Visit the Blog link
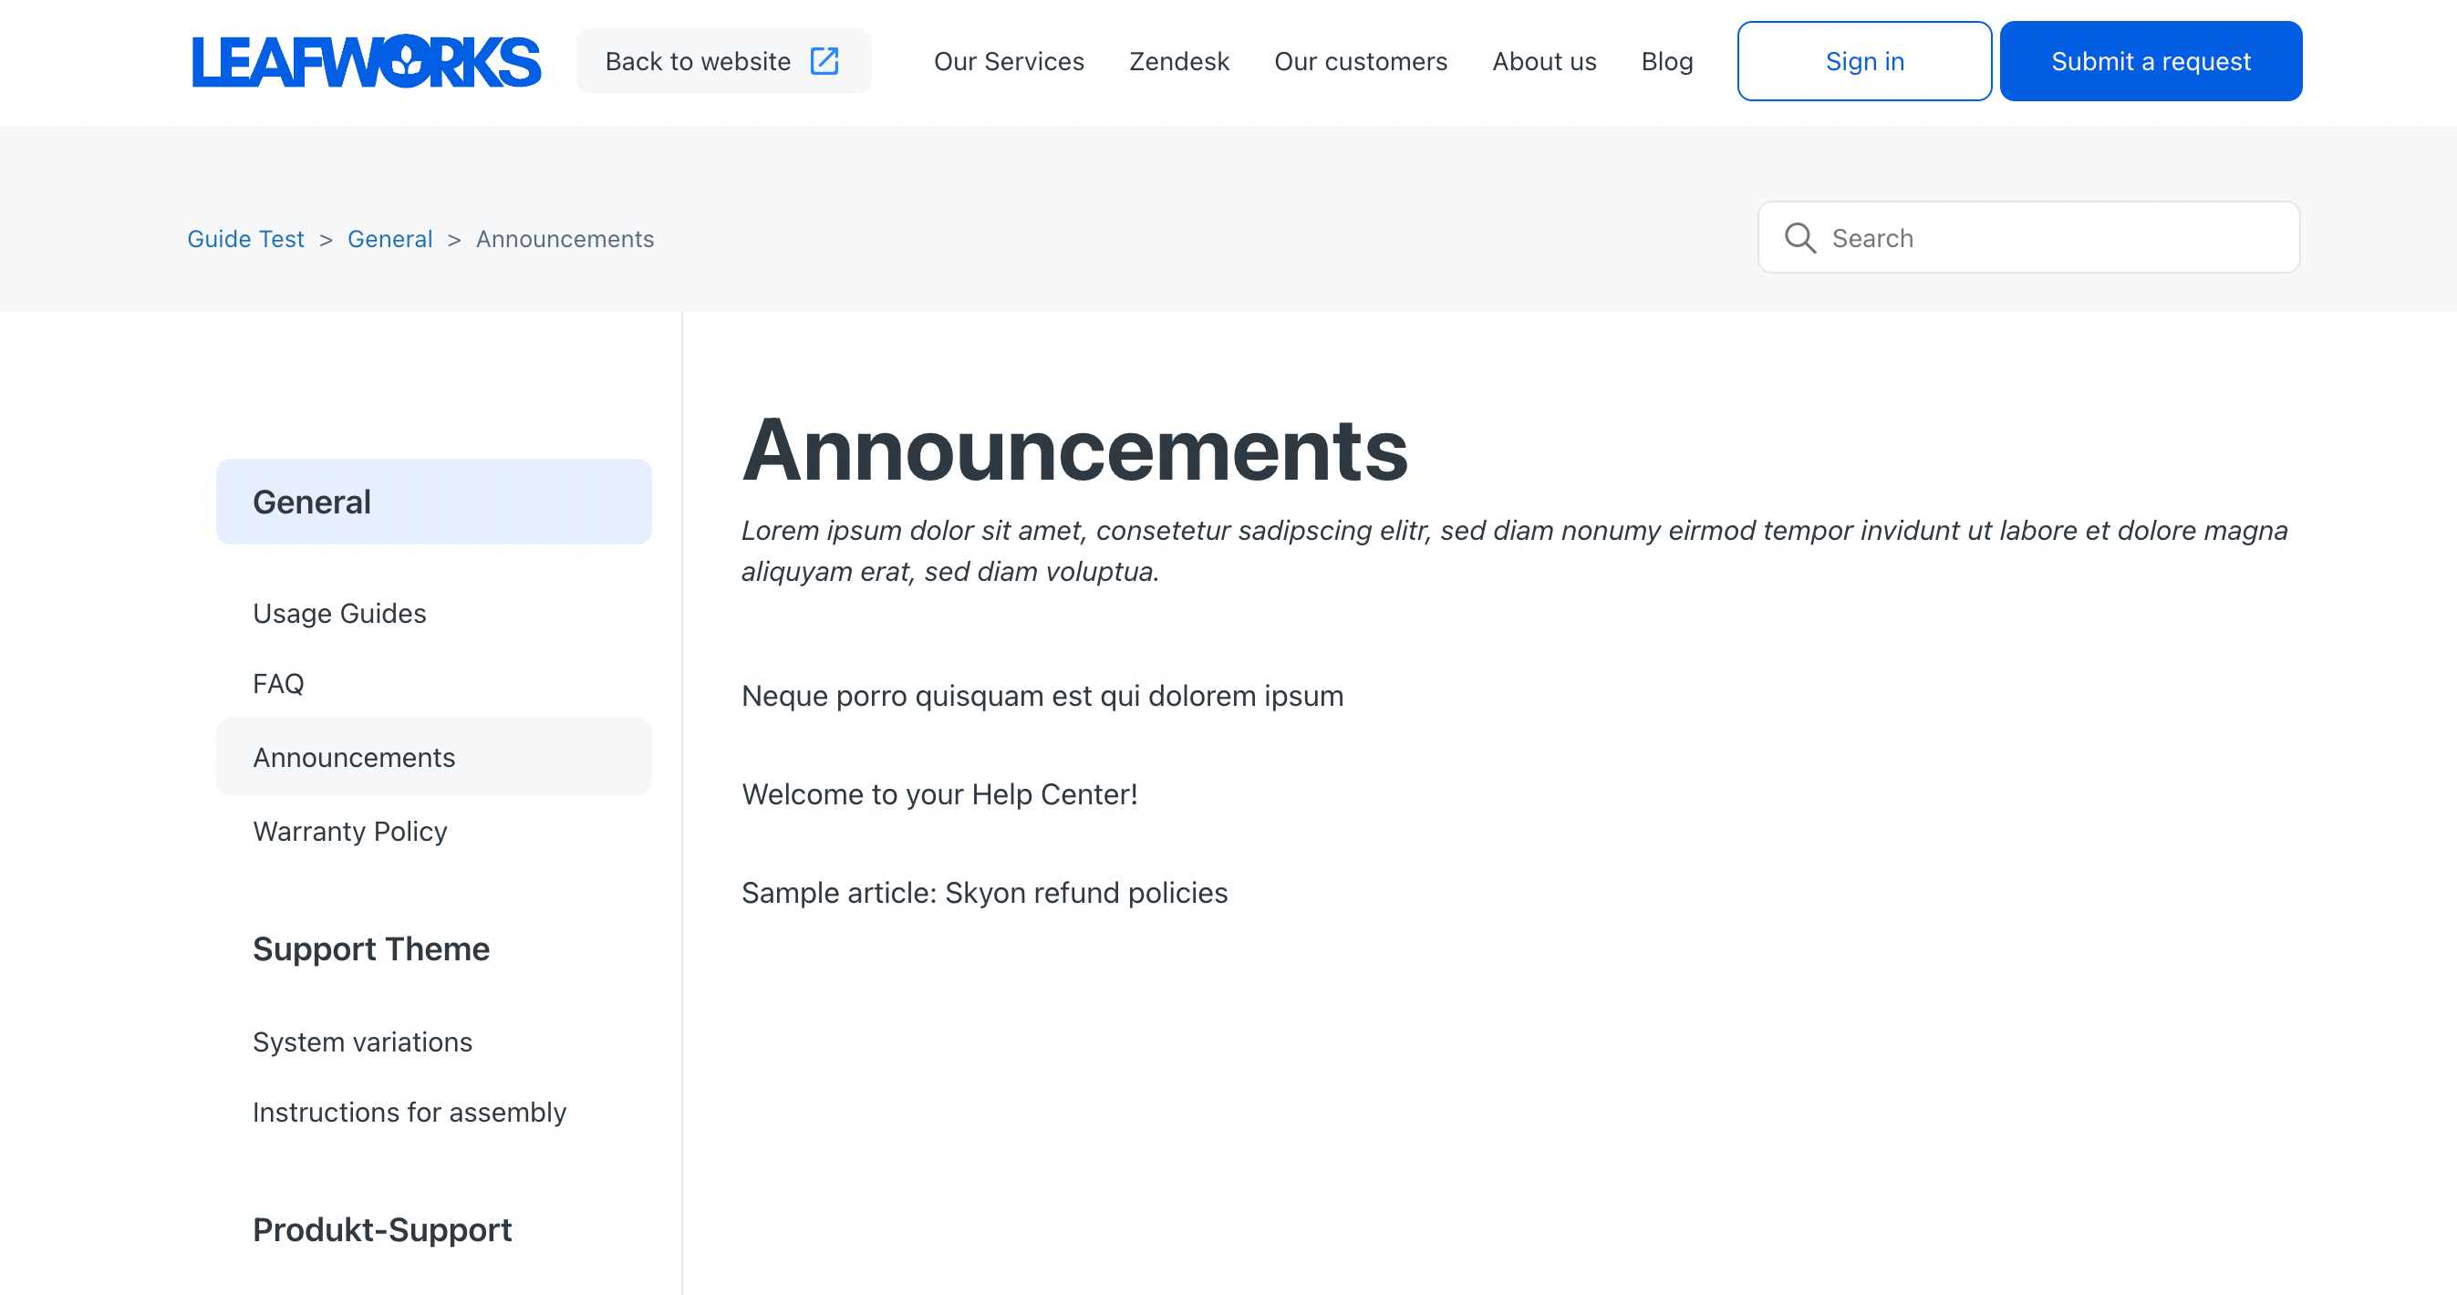 point(1666,61)
